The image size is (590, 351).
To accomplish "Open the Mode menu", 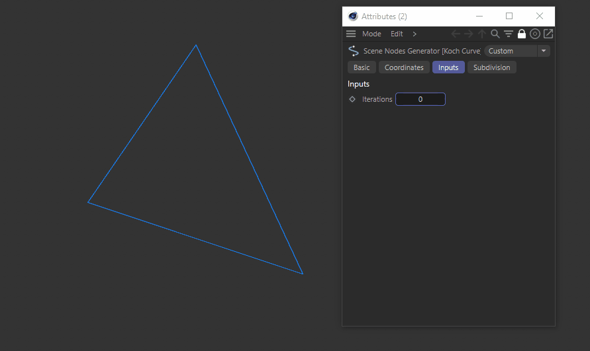I will 371,34.
